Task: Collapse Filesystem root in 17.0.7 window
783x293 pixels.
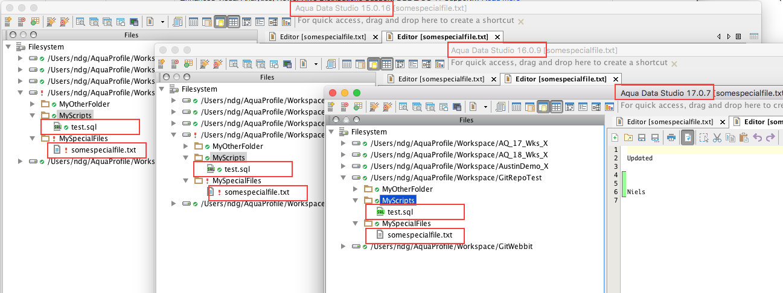Action: coord(331,132)
